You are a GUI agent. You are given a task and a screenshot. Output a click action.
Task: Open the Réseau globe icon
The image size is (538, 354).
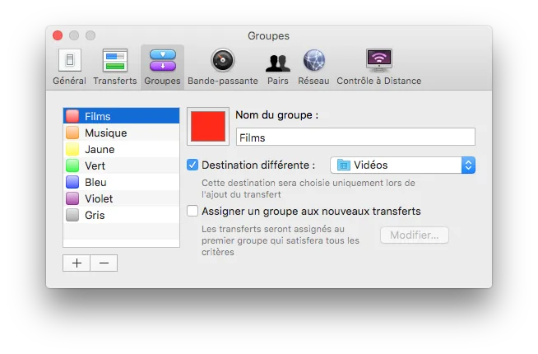(313, 60)
